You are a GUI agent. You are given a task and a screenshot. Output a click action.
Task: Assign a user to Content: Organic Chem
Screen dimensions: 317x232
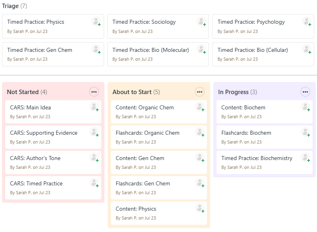(200, 107)
